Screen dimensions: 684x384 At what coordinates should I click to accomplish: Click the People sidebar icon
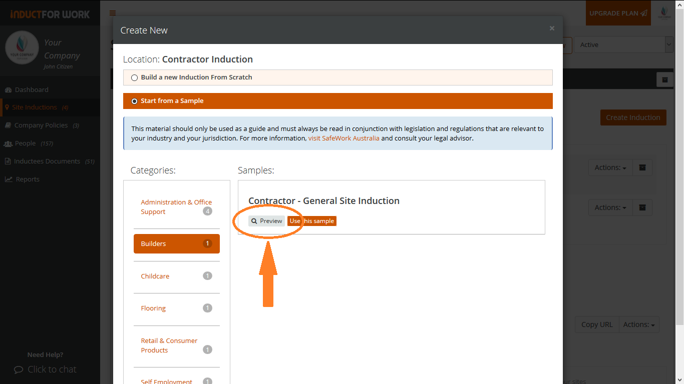tap(8, 143)
